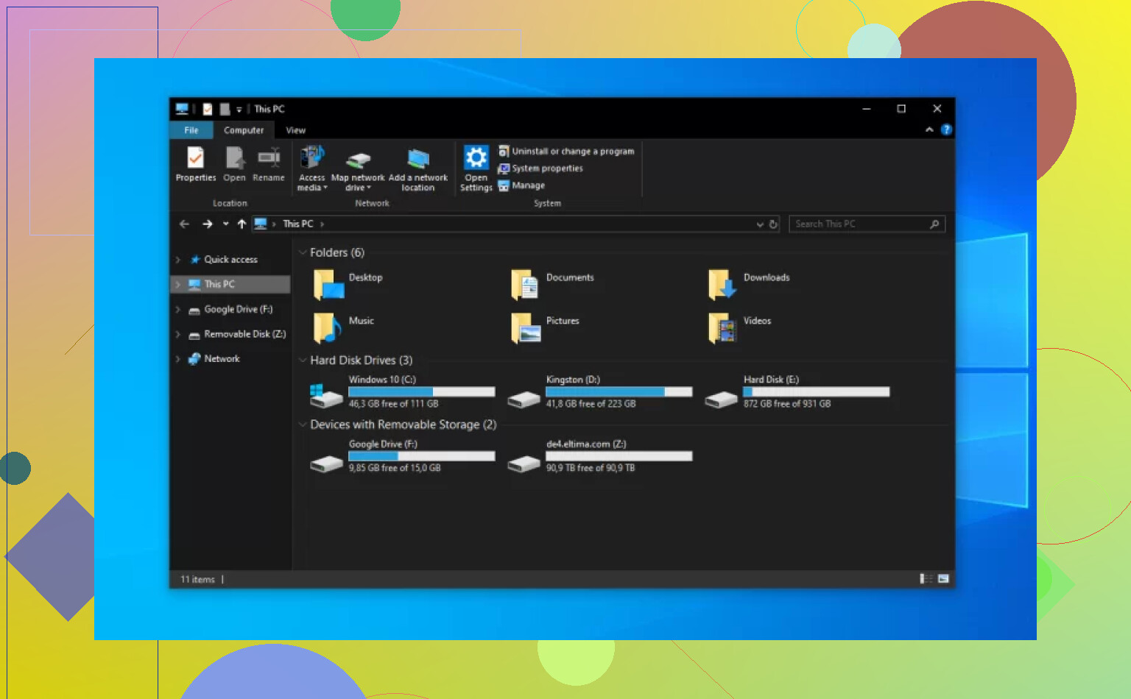Switch to large icons view in status bar
This screenshot has height=699, width=1131.
point(943,579)
